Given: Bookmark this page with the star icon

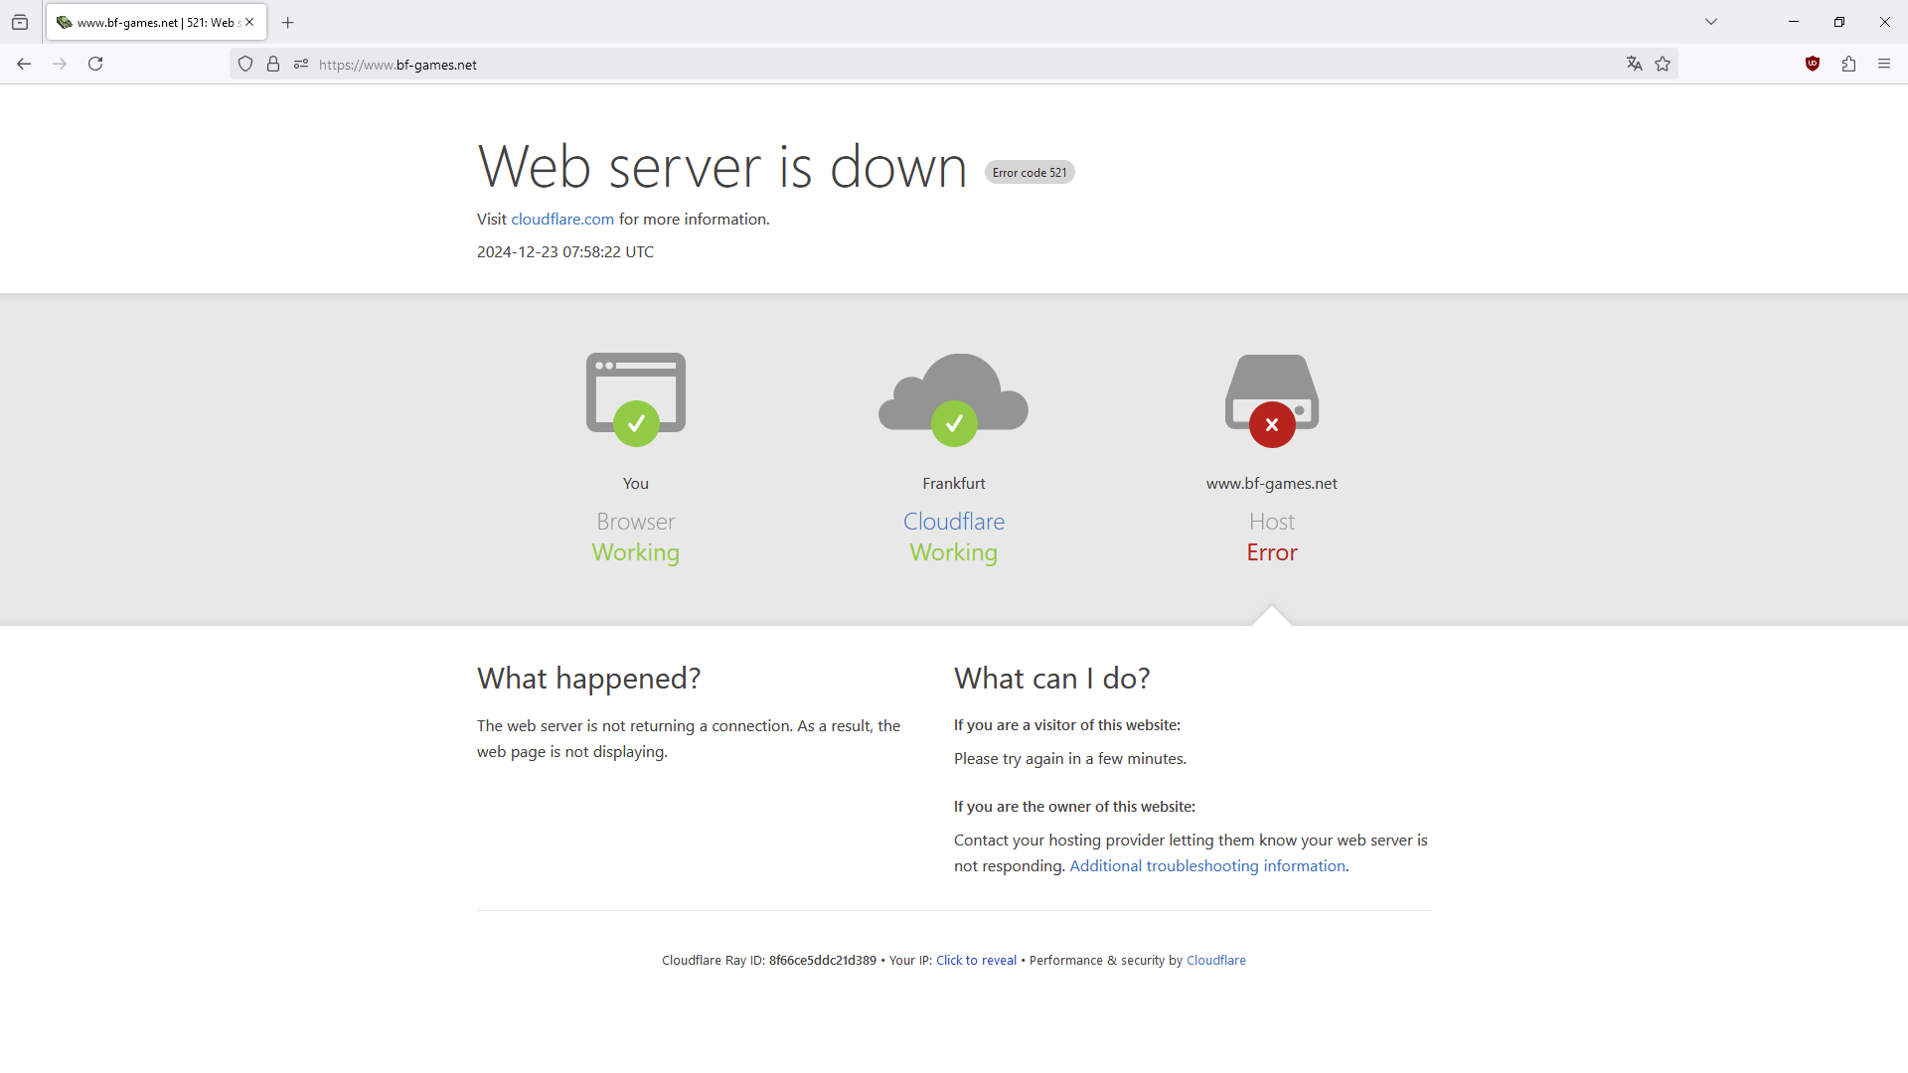Looking at the screenshot, I should [1663, 65].
